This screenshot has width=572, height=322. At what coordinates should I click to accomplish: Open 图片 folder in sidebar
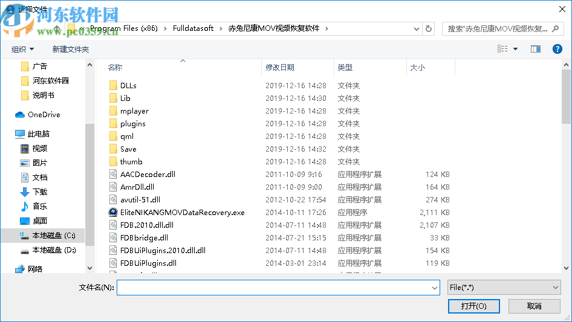[34, 163]
